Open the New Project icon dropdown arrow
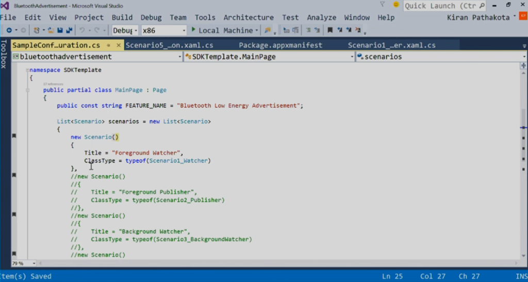Viewport: 528px width, 282px height. click(43, 30)
